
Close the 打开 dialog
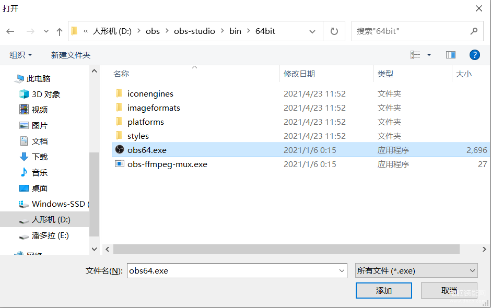click(x=479, y=8)
